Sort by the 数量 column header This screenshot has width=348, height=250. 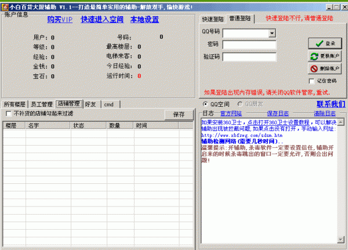click(120, 126)
